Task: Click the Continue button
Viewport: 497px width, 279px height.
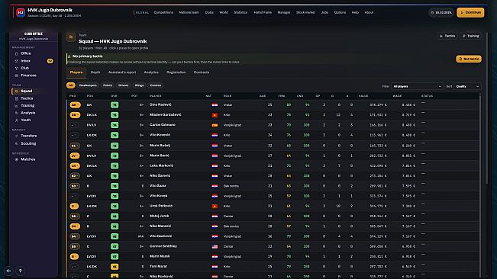Action: [470, 12]
